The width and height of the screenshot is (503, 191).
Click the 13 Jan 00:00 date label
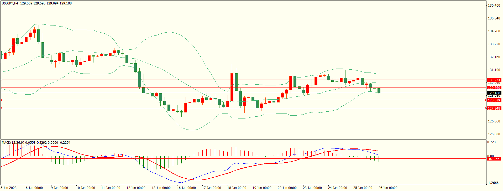coord(161,188)
